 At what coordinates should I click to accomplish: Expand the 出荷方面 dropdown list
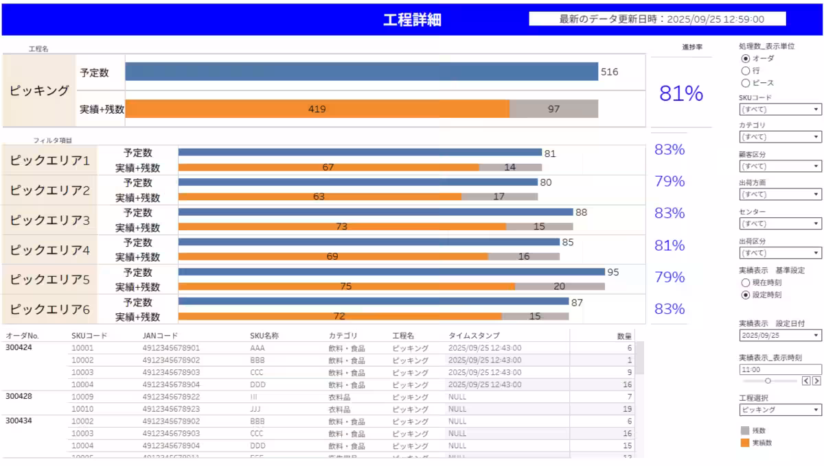click(x=780, y=195)
